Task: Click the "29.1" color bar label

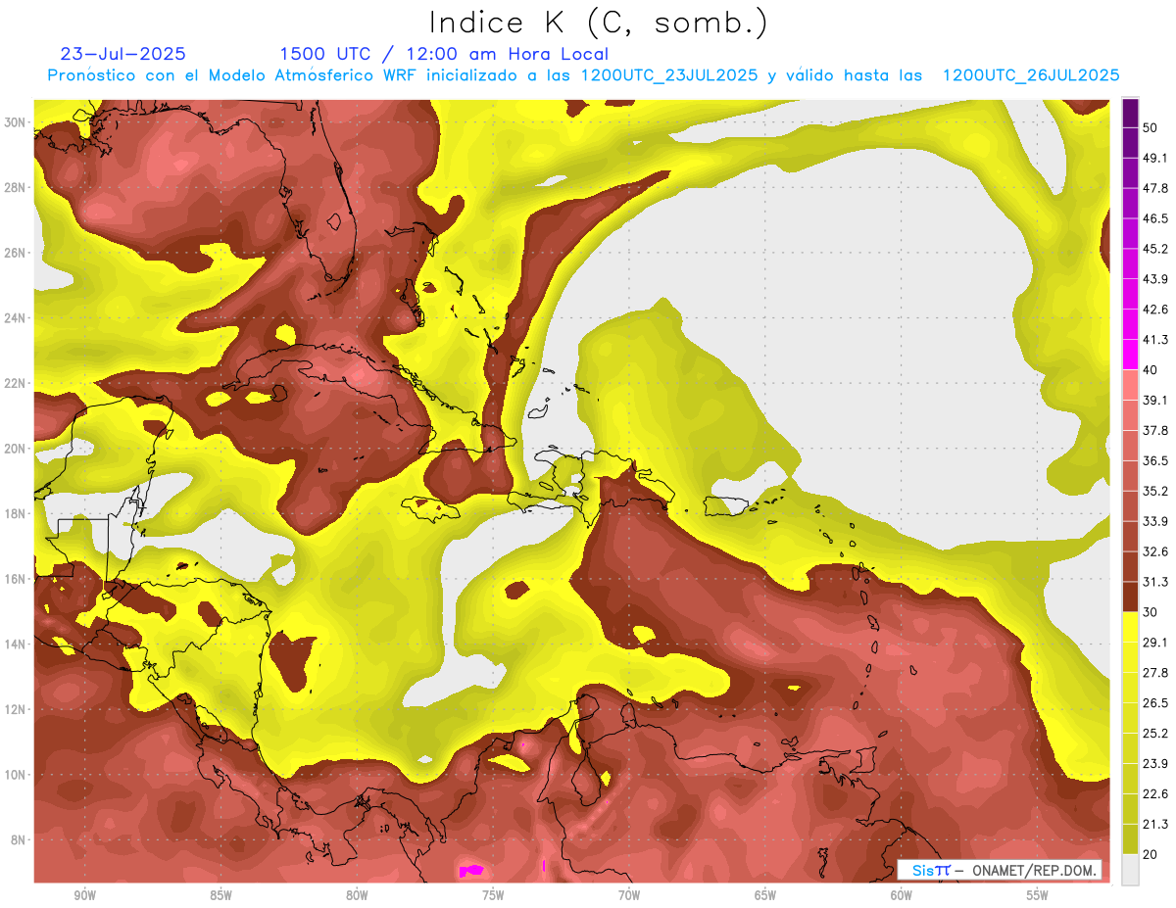Action: click(x=1155, y=642)
